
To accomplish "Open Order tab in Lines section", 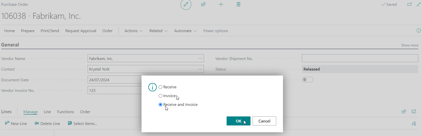I will [x=85, y=112].
